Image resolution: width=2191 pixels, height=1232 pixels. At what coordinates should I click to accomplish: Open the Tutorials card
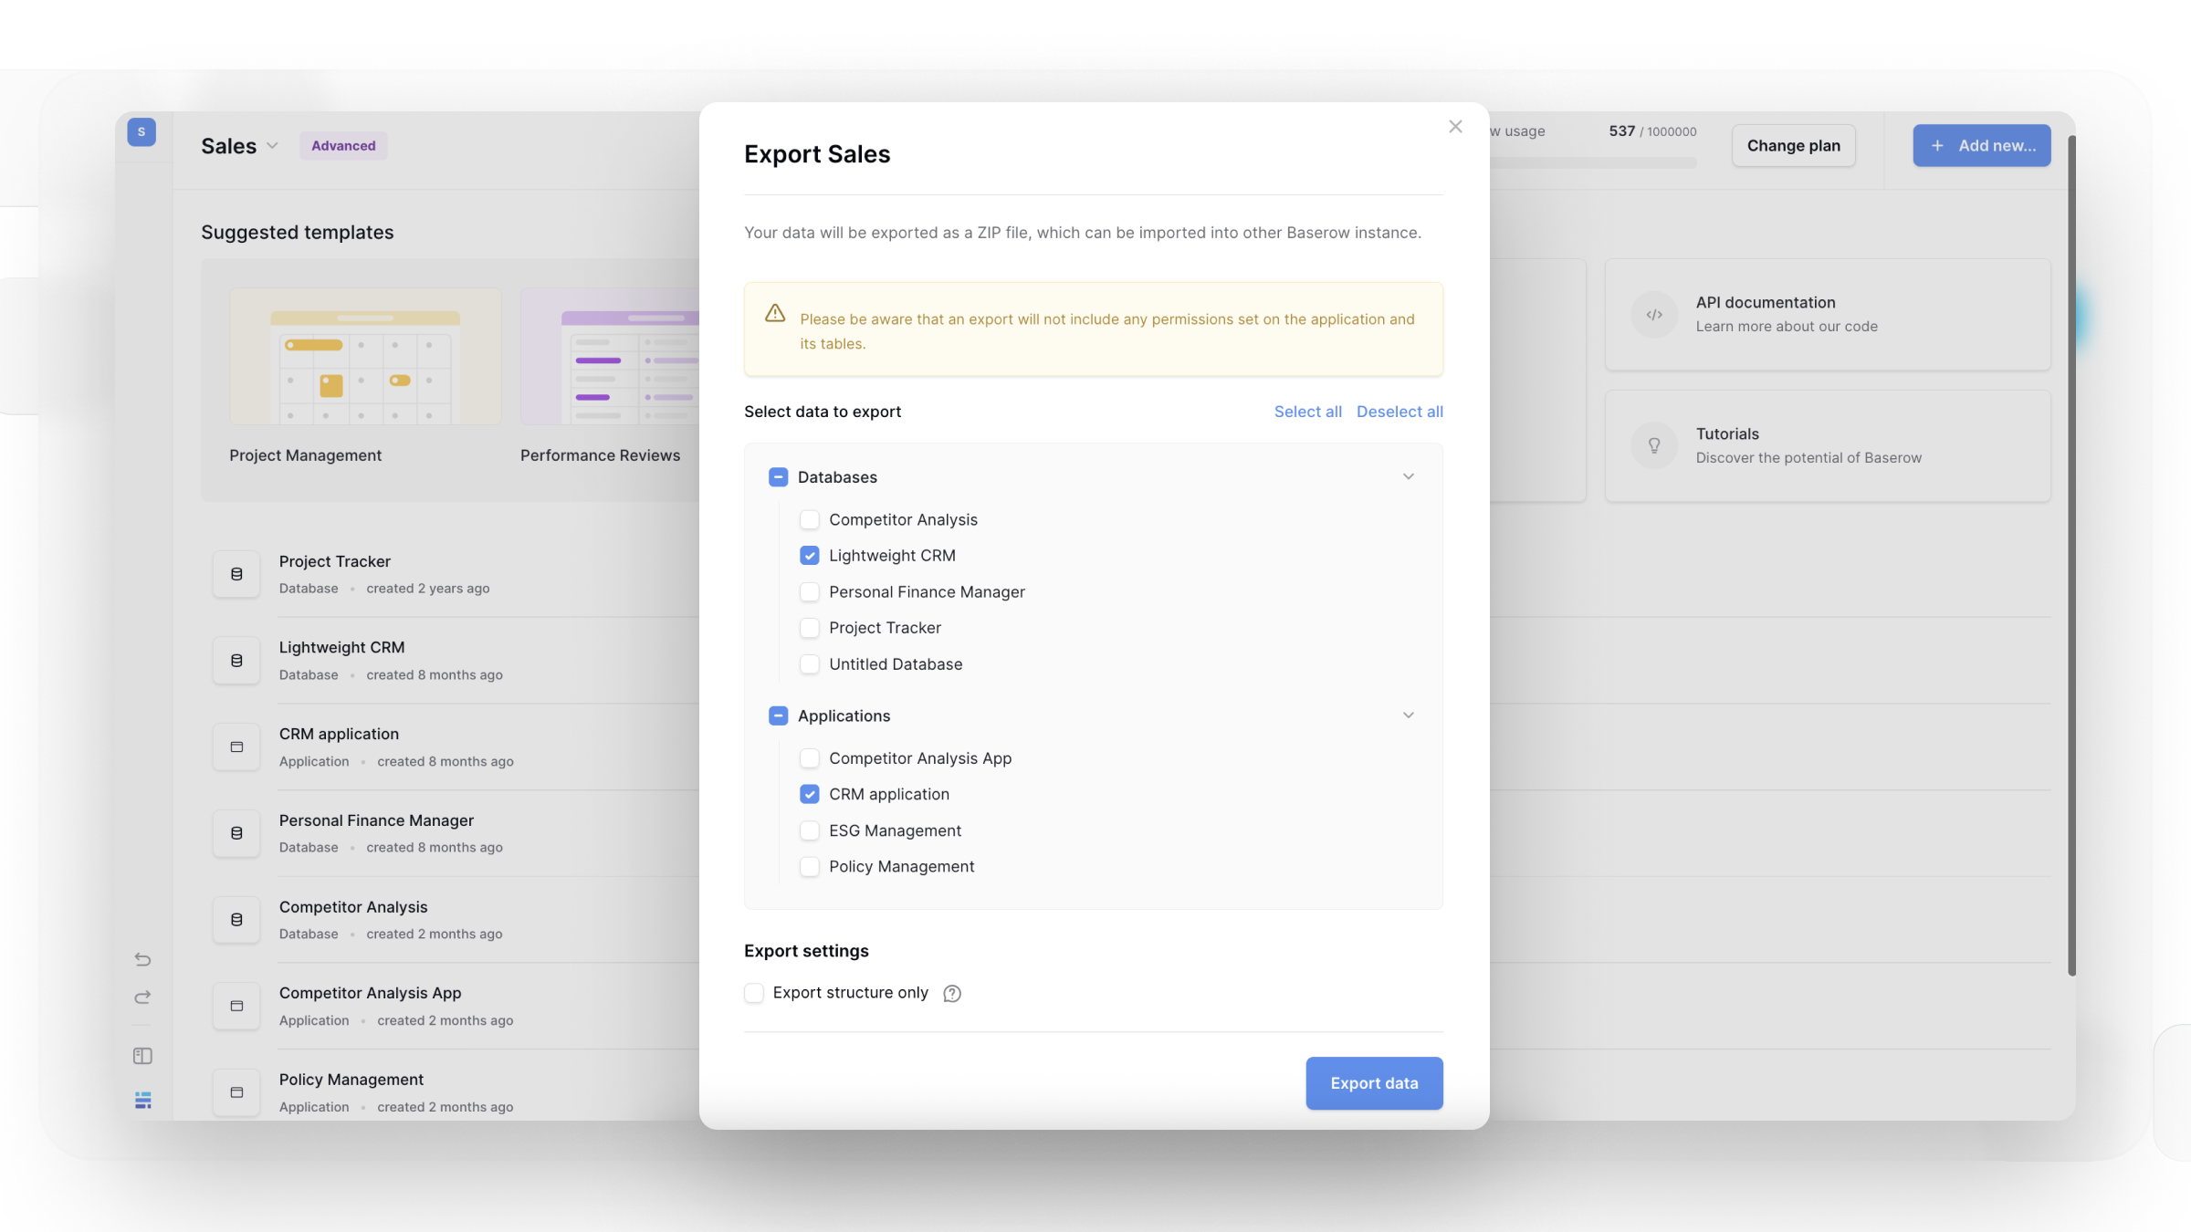(x=1827, y=446)
